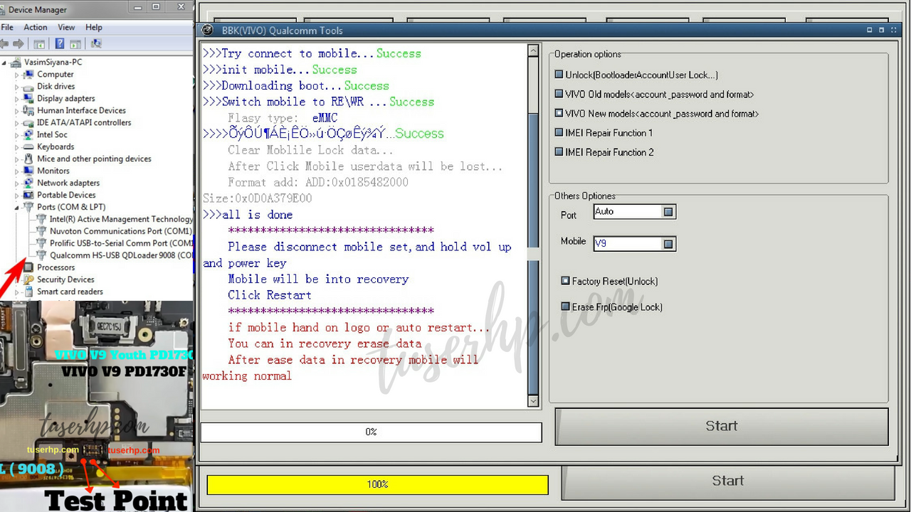Screen dimensions: 911x512
Task: Click the Smart card readers icon
Action: pyautogui.click(x=28, y=292)
